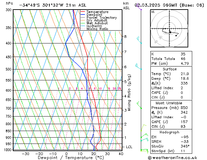Image resolution: width=207 pixels, height=160 pixels.
Task: Click the weatheronline.co.uk copyright text
Action: 172,158
